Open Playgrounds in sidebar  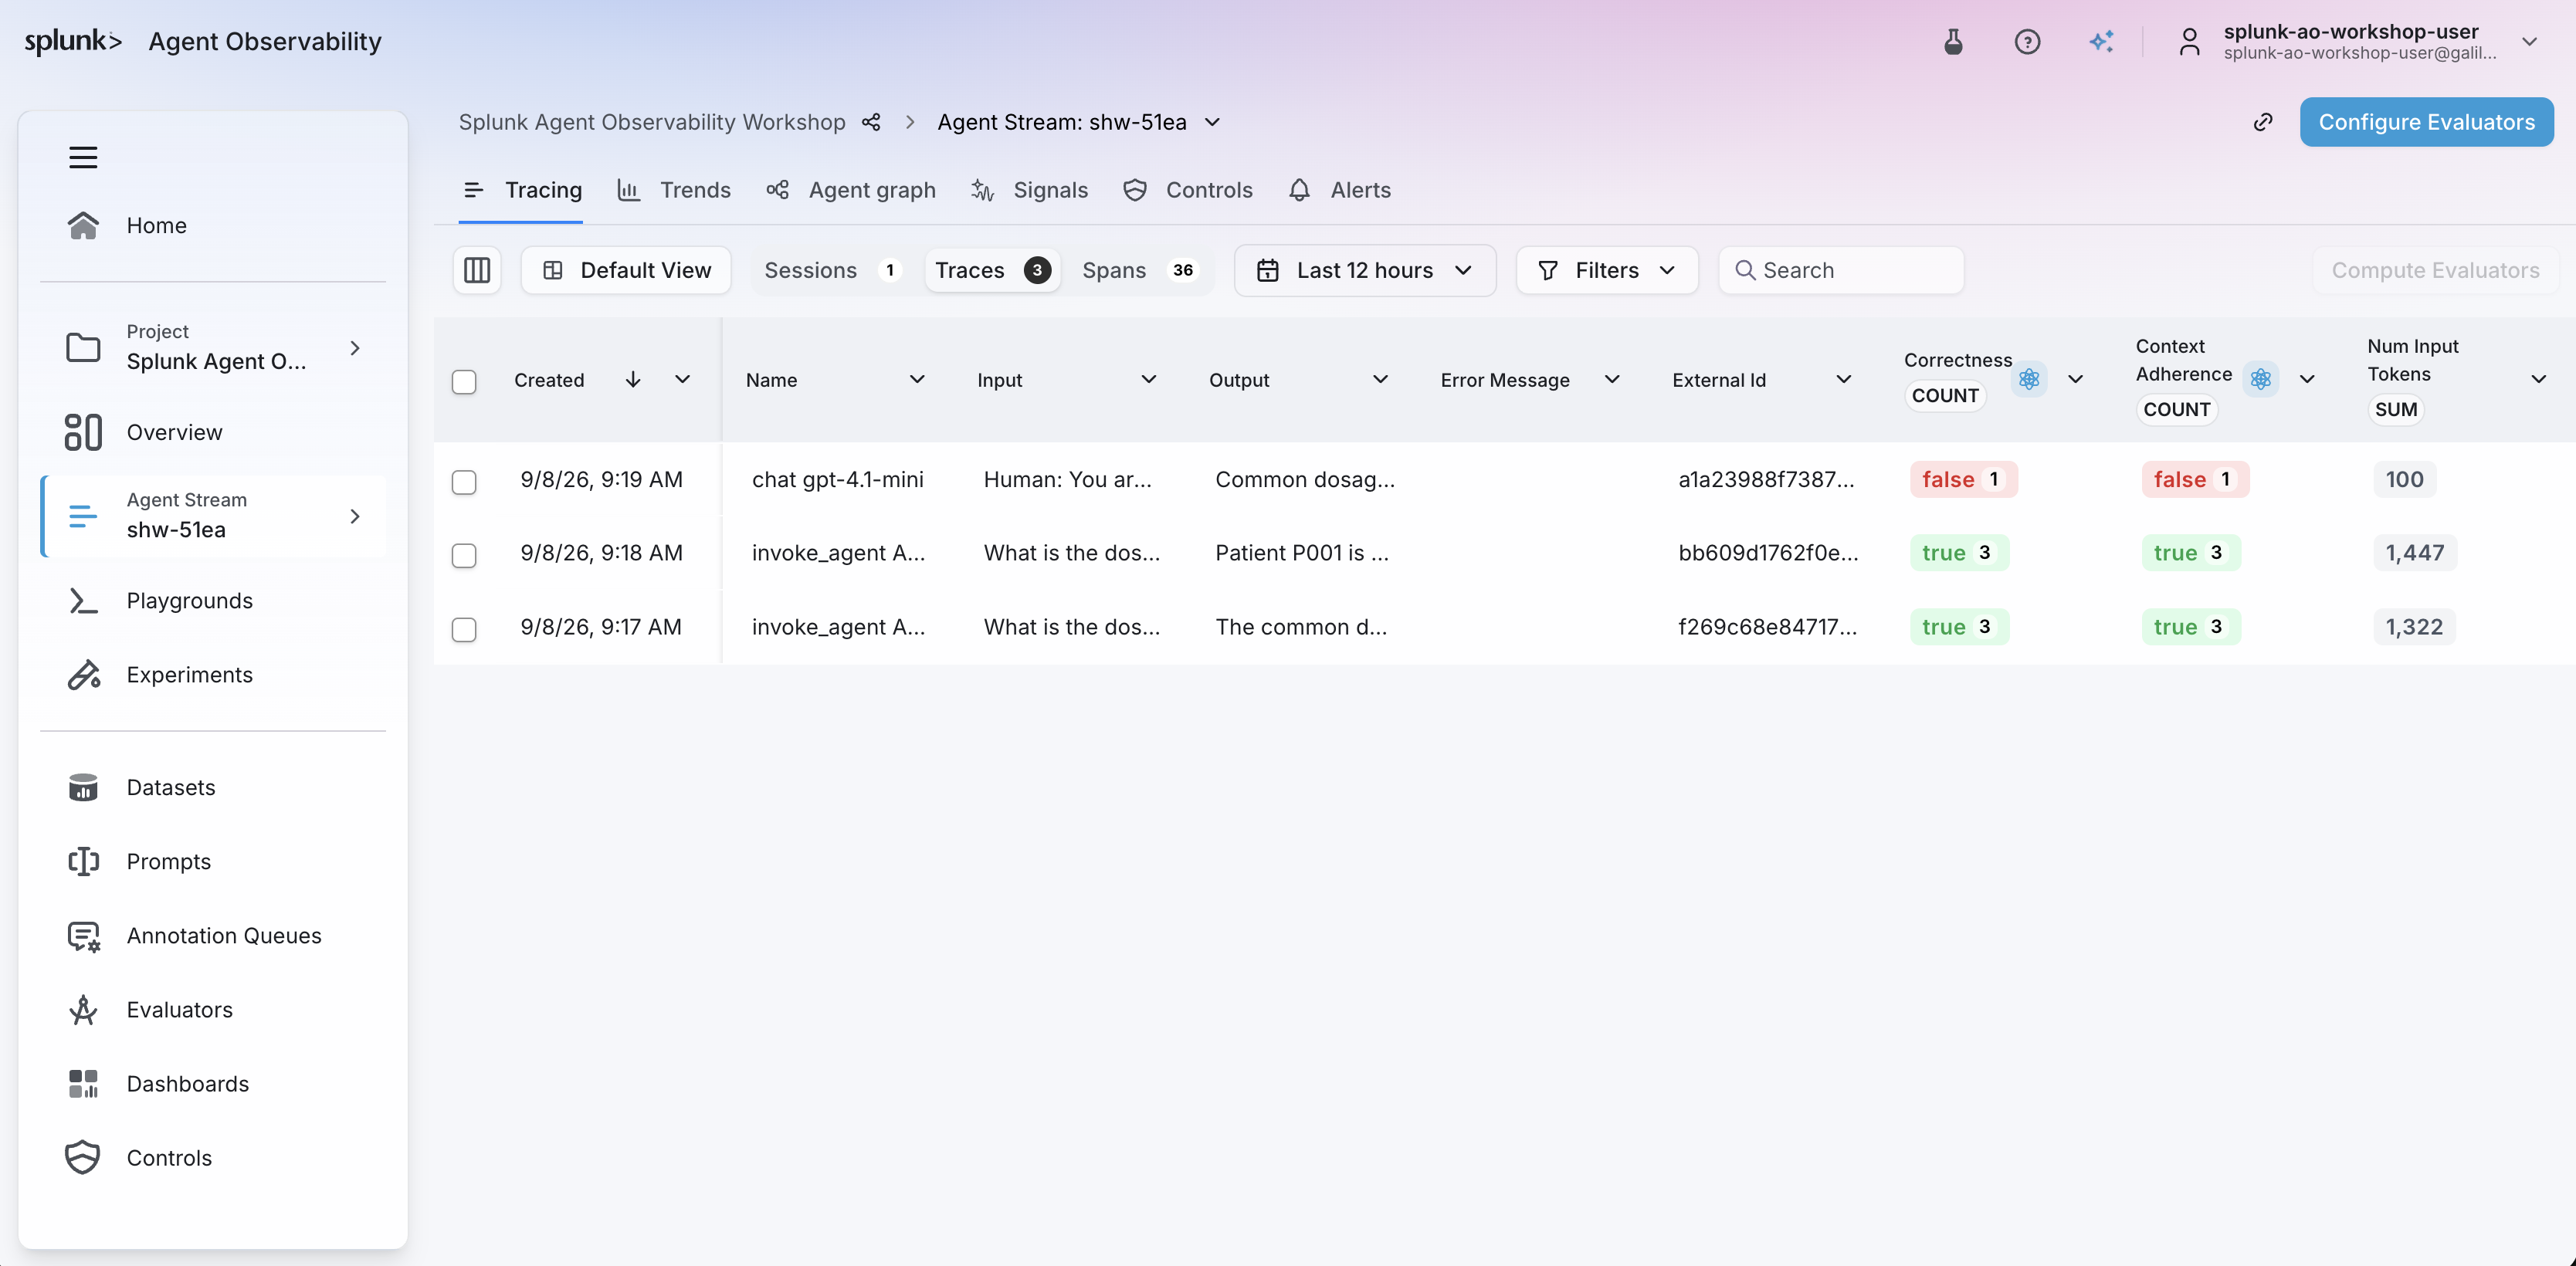(x=213, y=600)
